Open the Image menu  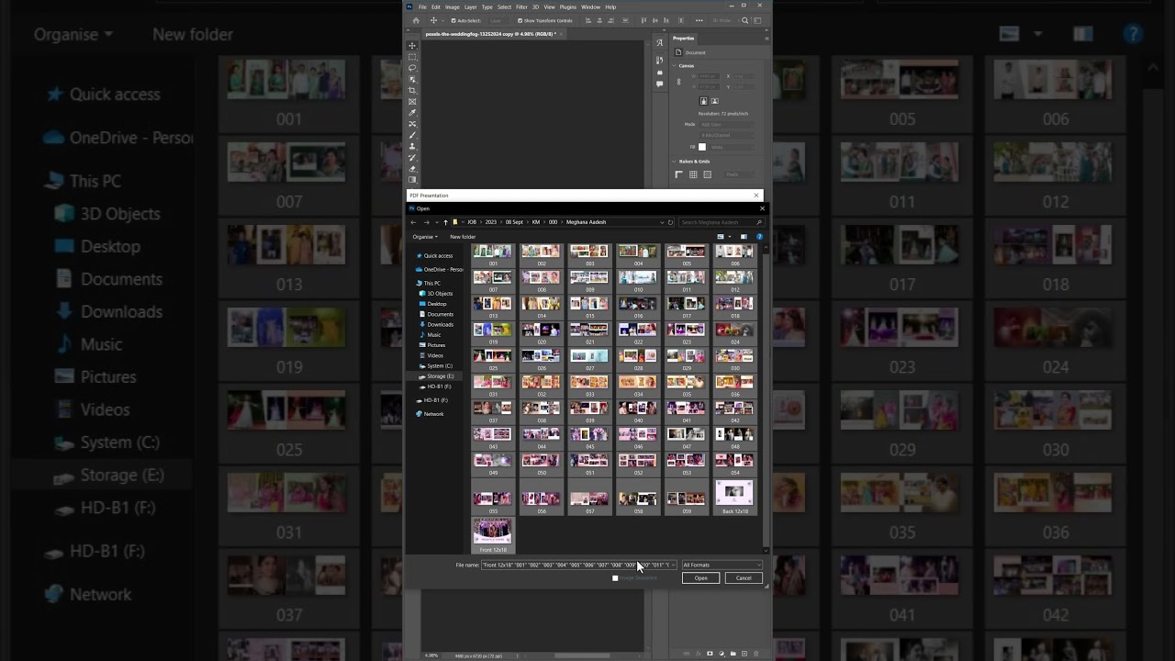(453, 6)
